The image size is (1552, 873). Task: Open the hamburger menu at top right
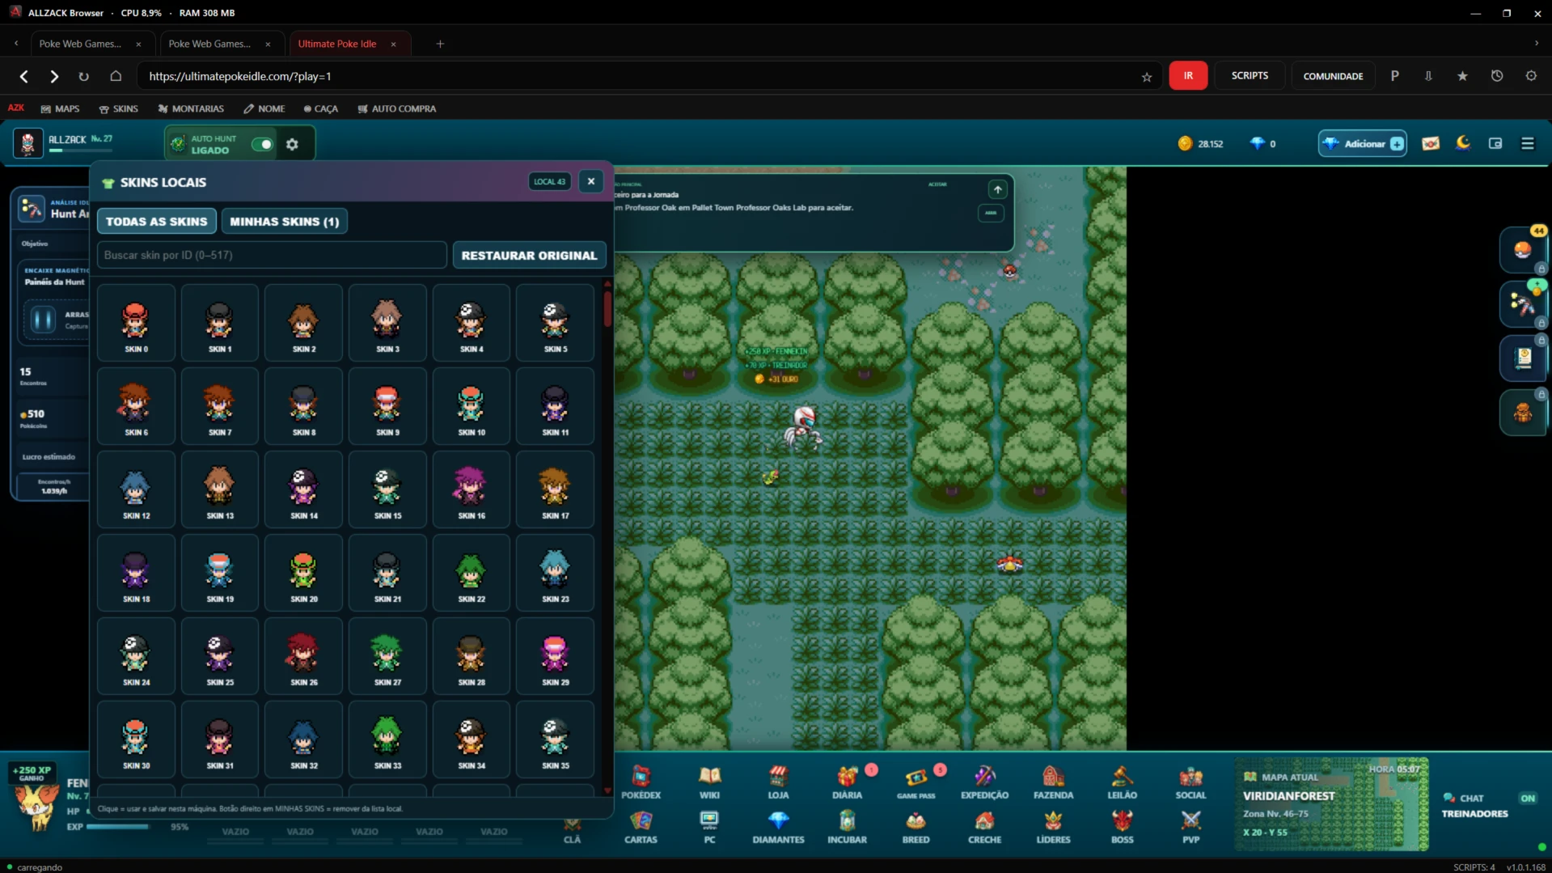pyautogui.click(x=1527, y=143)
